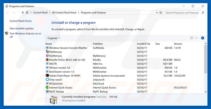Screen dimensions: 211x109
Task: Expand the chevron after All Control Panel Items
Action: [x=79, y=13]
